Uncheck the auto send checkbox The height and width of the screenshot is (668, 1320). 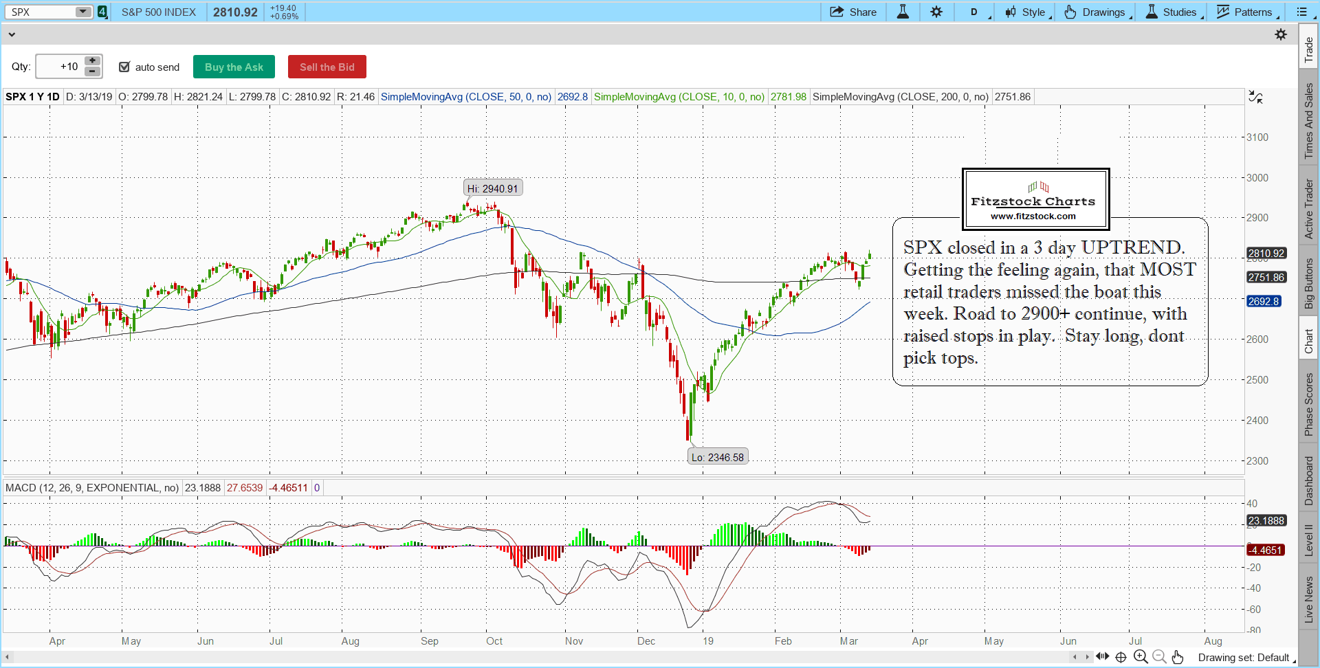124,67
